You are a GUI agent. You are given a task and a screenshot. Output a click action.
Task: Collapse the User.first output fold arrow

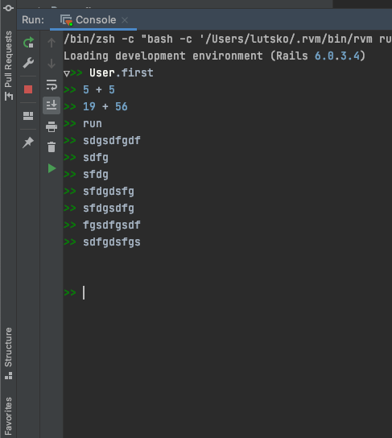[x=67, y=74]
